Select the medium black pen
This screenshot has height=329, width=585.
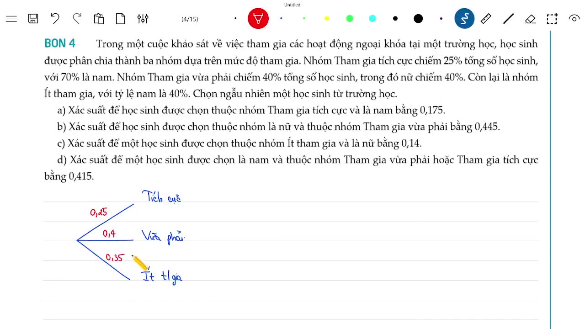point(395,19)
